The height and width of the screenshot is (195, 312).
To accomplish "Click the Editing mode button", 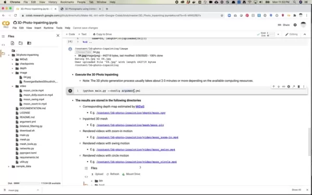I will point(291,34).
